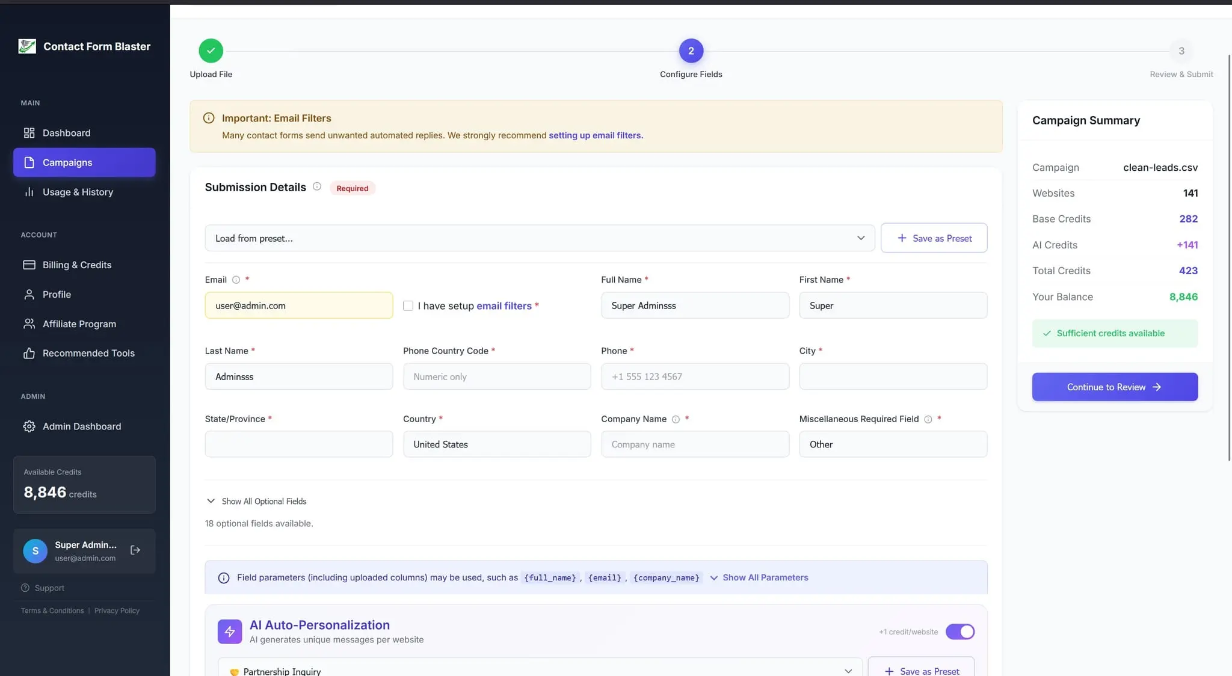Open Usage & History menu item

coord(84,192)
